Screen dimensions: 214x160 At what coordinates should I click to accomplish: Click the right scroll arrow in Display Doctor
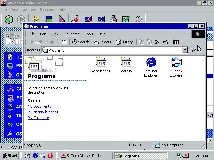point(210,141)
